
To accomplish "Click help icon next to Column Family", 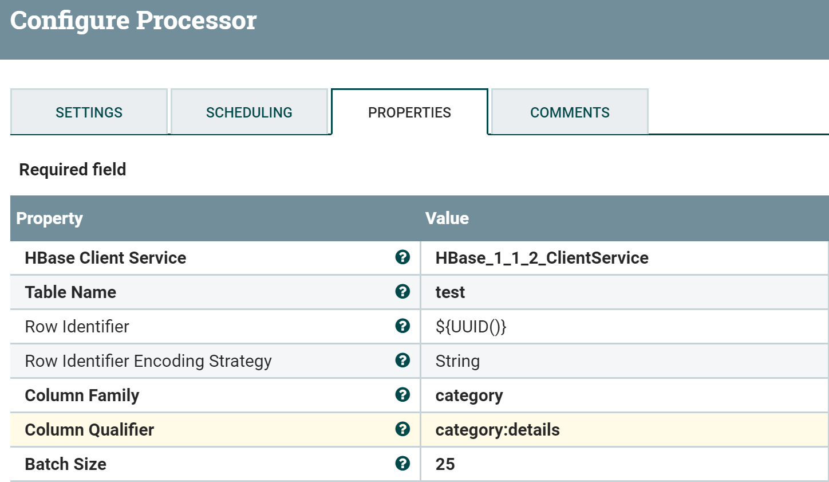I will tap(402, 395).
